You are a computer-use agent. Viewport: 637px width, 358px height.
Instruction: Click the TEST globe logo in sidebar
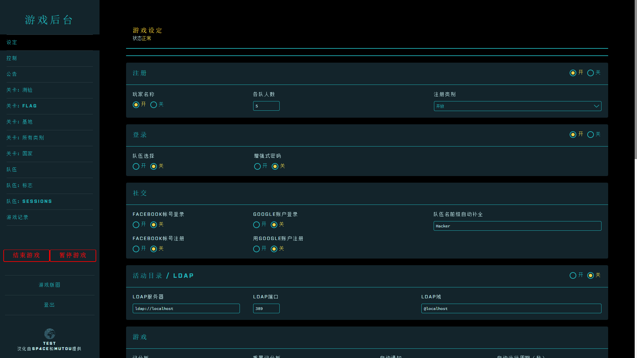49,334
